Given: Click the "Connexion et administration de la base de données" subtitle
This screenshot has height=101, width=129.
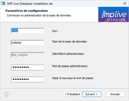Looking at the screenshot, I should [39, 15].
